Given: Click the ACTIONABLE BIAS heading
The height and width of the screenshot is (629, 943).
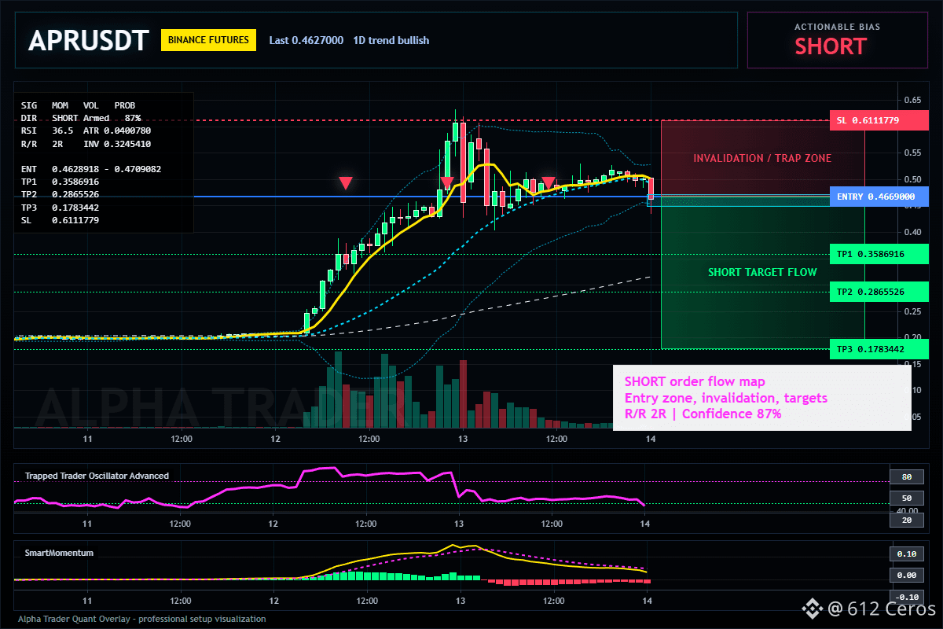Looking at the screenshot, I should [x=837, y=27].
